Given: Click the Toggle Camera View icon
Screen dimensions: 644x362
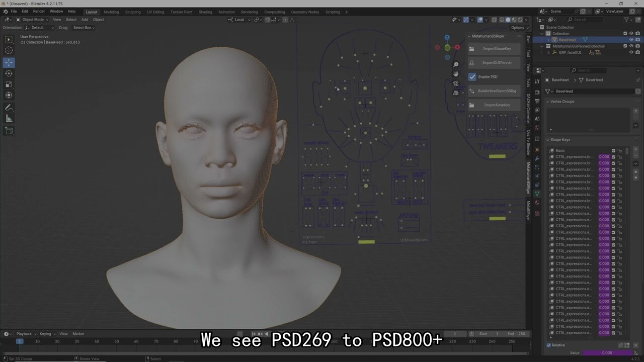Looking at the screenshot, I should [456, 84].
